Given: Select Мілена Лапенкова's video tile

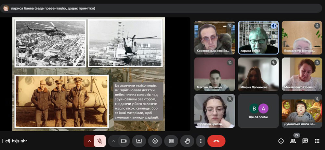Looking at the screenshot, I should (x=258, y=74).
